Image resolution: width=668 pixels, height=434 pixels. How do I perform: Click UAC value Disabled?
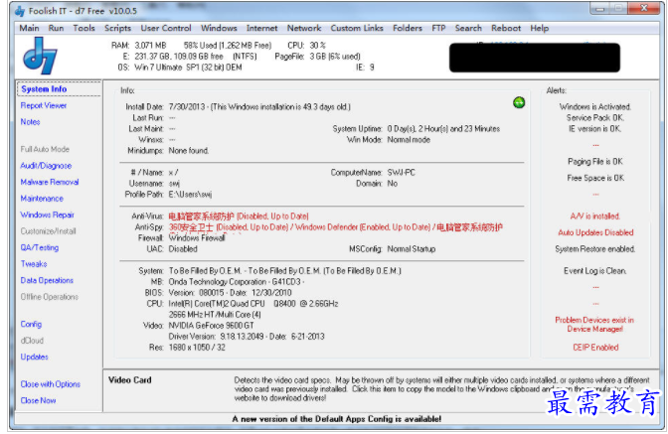point(183,249)
